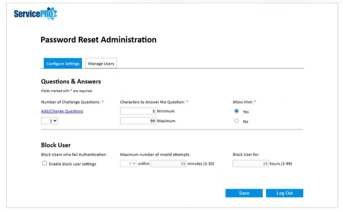343x212 pixels.
Task: Focus the Maximum characters input field
Action: point(138,121)
